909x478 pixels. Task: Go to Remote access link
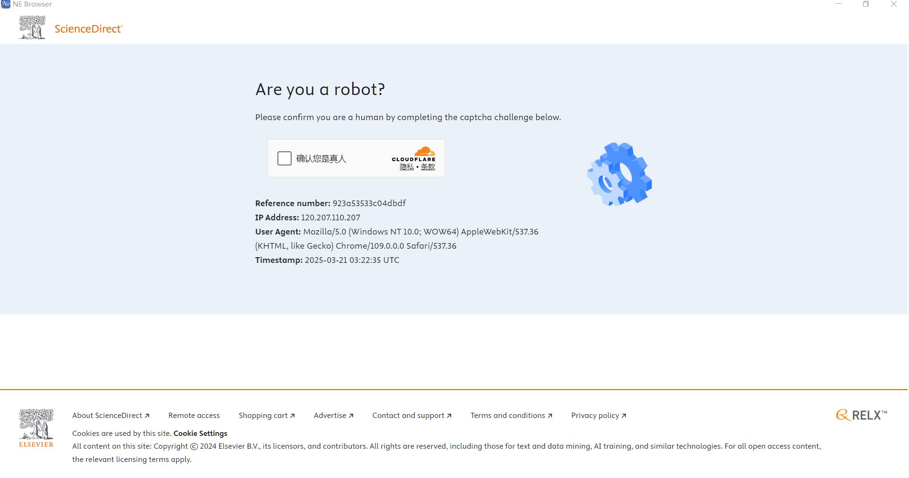click(194, 415)
